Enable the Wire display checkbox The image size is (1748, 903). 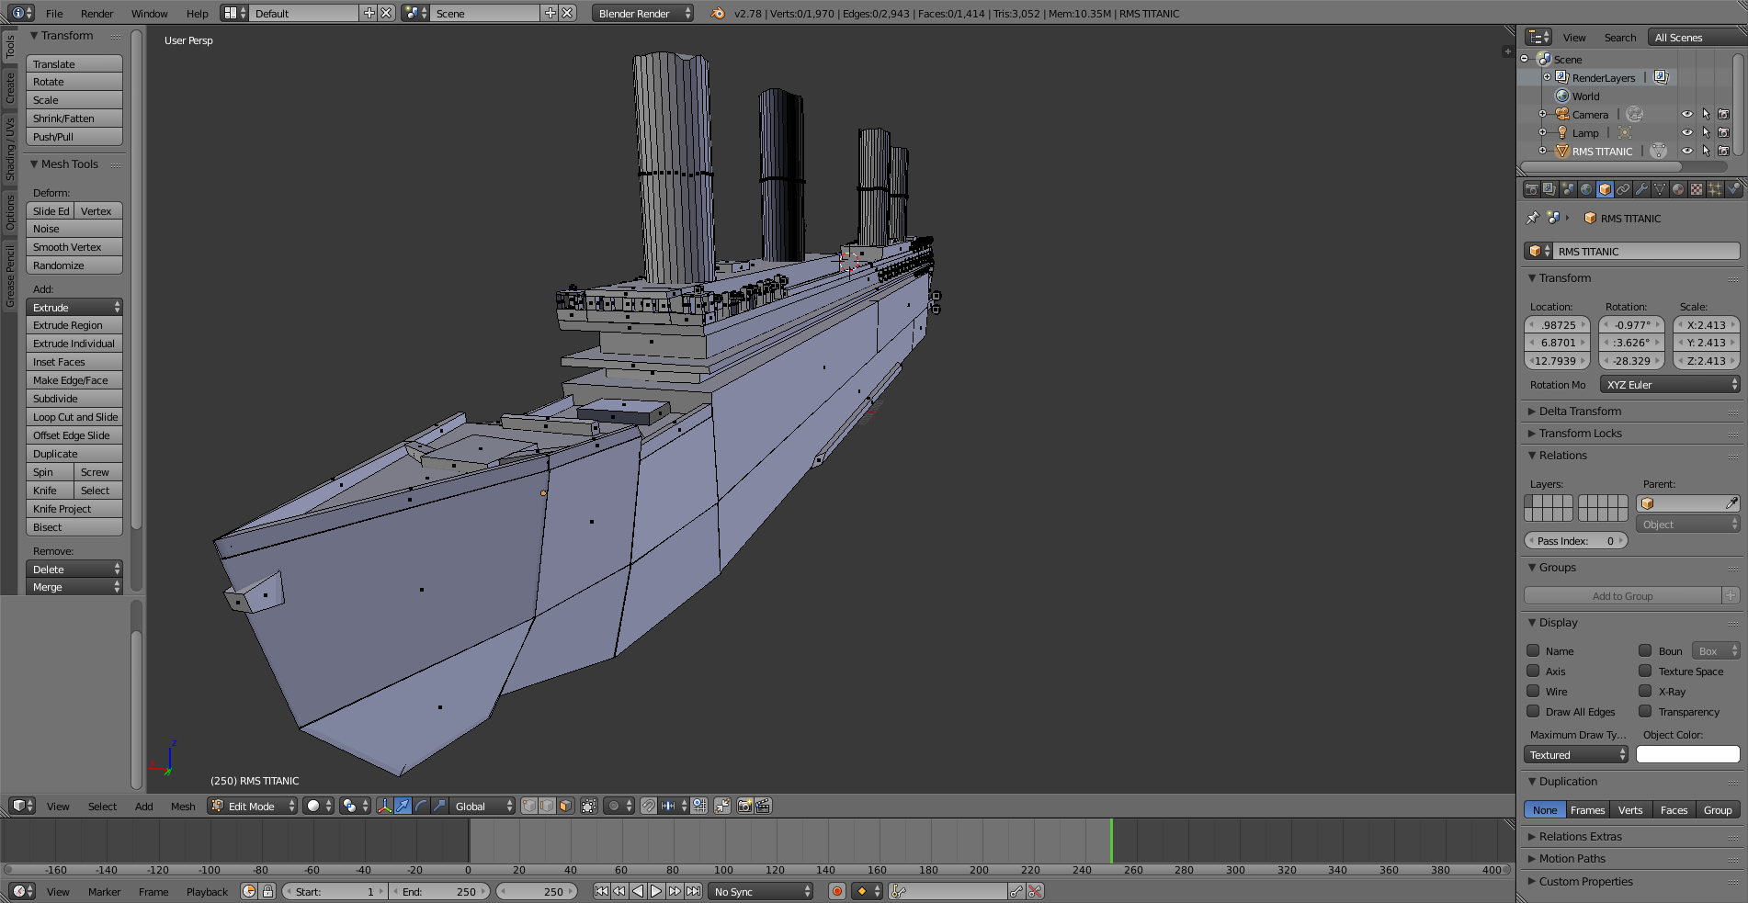1533,691
